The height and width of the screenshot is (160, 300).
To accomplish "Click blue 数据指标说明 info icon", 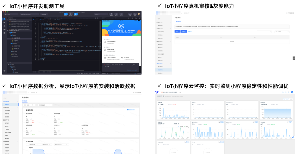I will (127, 110).
